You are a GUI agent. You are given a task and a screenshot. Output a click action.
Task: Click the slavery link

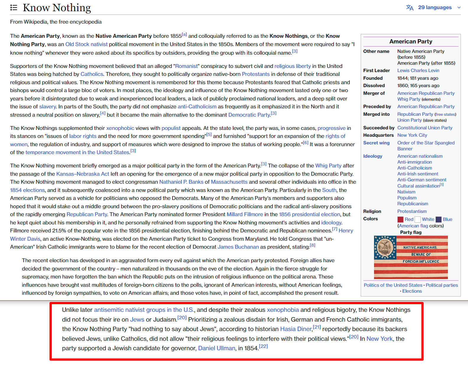tap(47, 107)
